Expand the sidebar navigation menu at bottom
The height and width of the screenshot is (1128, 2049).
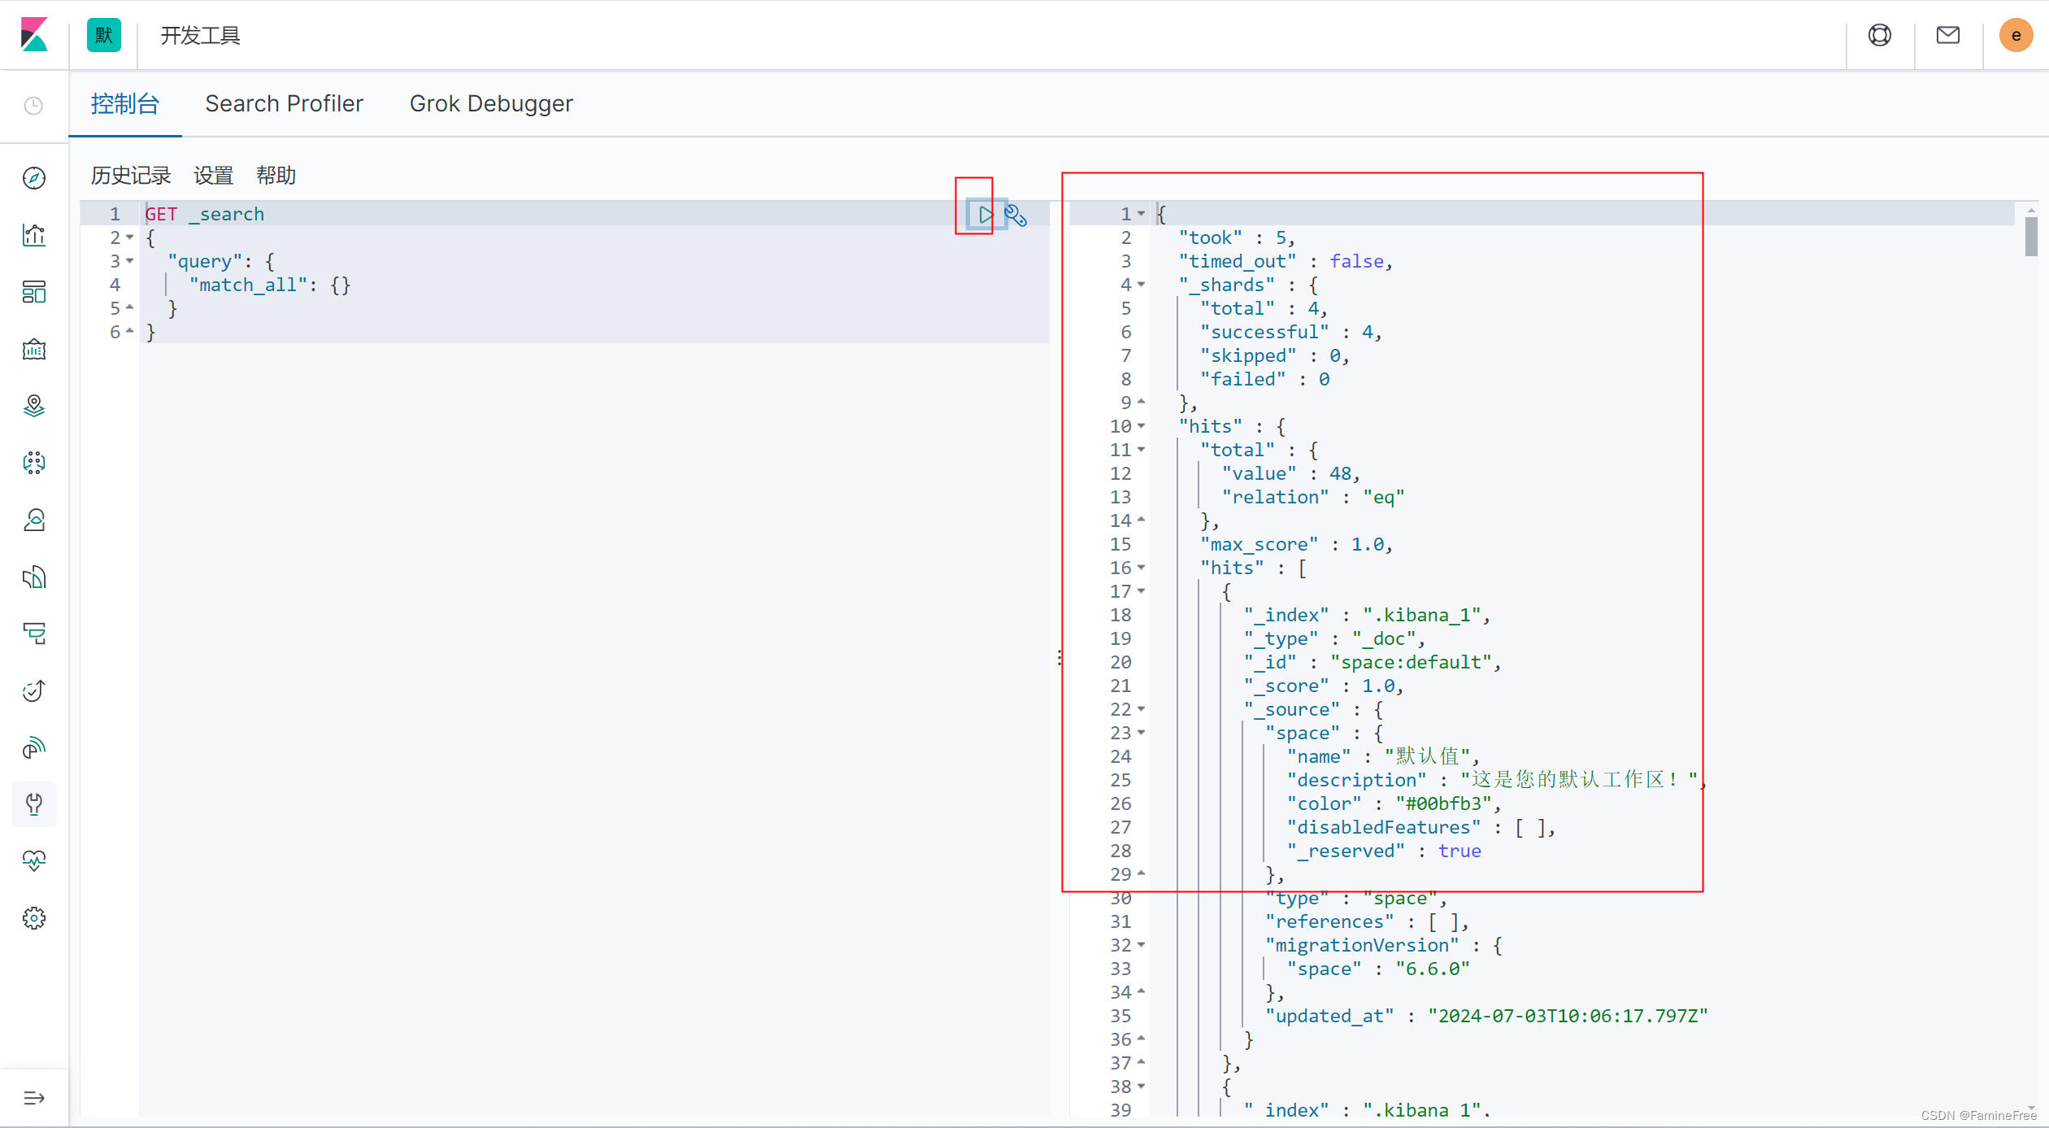click(34, 1098)
